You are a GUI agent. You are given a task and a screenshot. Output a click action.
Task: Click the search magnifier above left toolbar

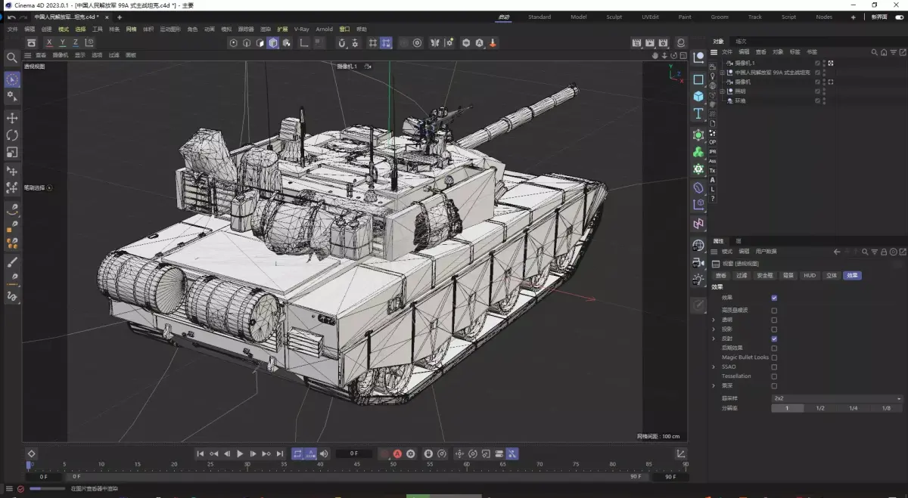[x=11, y=57]
